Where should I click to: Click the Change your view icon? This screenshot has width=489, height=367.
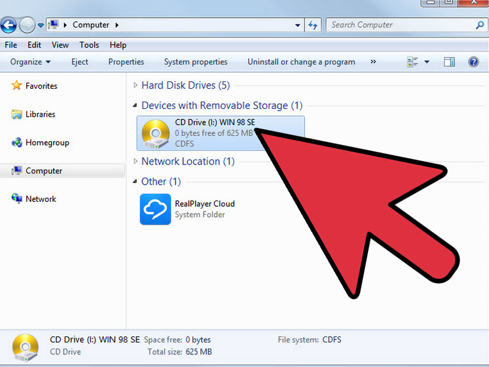413,62
